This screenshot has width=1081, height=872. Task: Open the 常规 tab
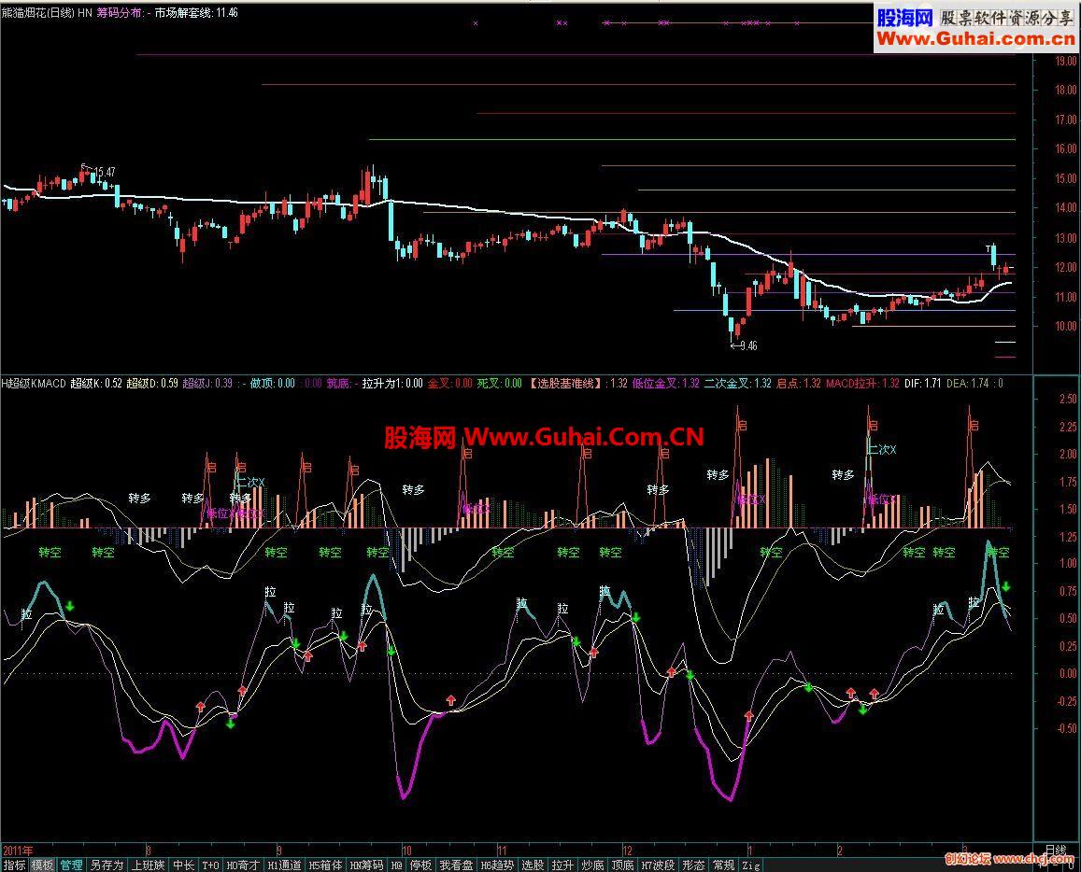point(723,865)
